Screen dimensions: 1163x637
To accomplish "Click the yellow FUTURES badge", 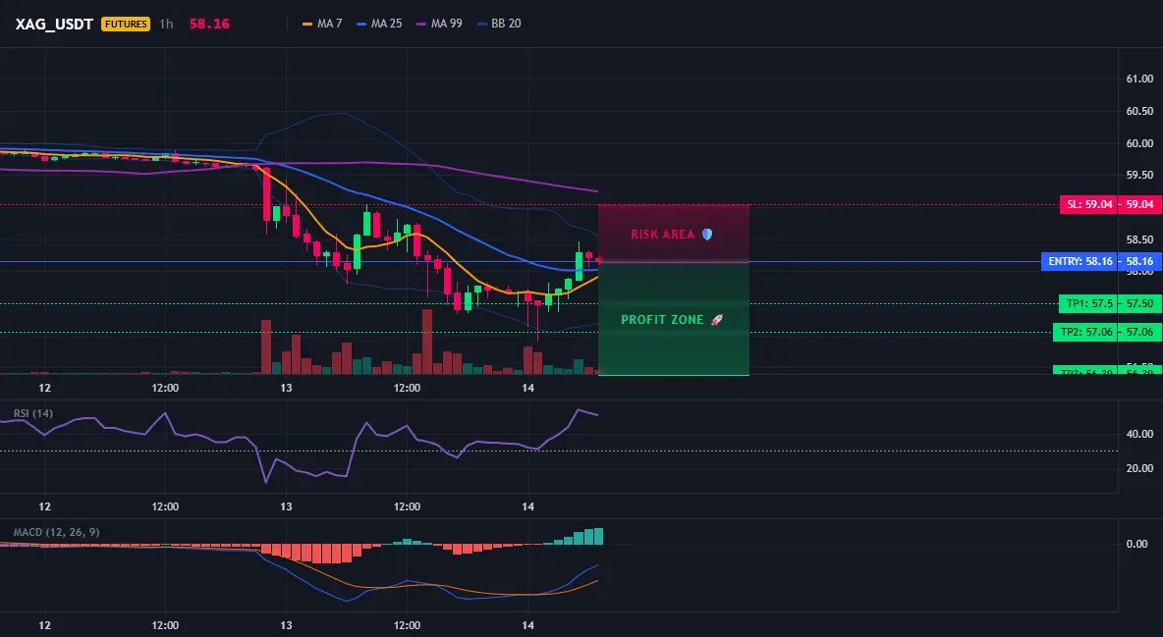I will (126, 24).
